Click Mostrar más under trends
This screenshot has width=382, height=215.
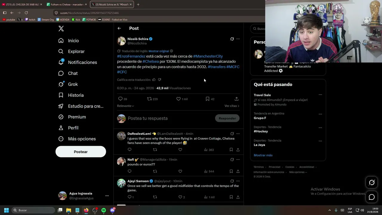[263, 155]
